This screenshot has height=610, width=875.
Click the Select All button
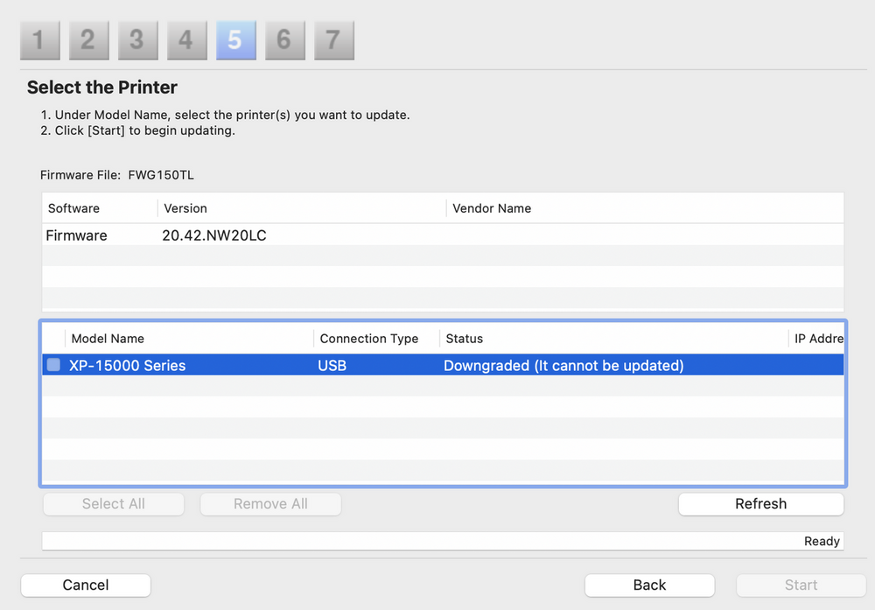(114, 504)
